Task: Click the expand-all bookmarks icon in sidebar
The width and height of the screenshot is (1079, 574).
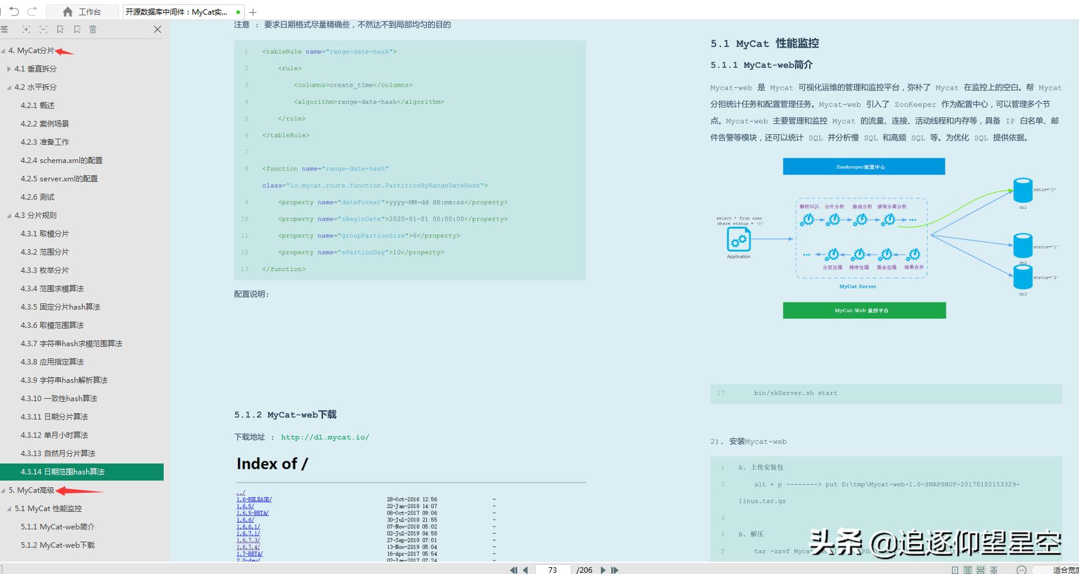Action: (x=26, y=29)
